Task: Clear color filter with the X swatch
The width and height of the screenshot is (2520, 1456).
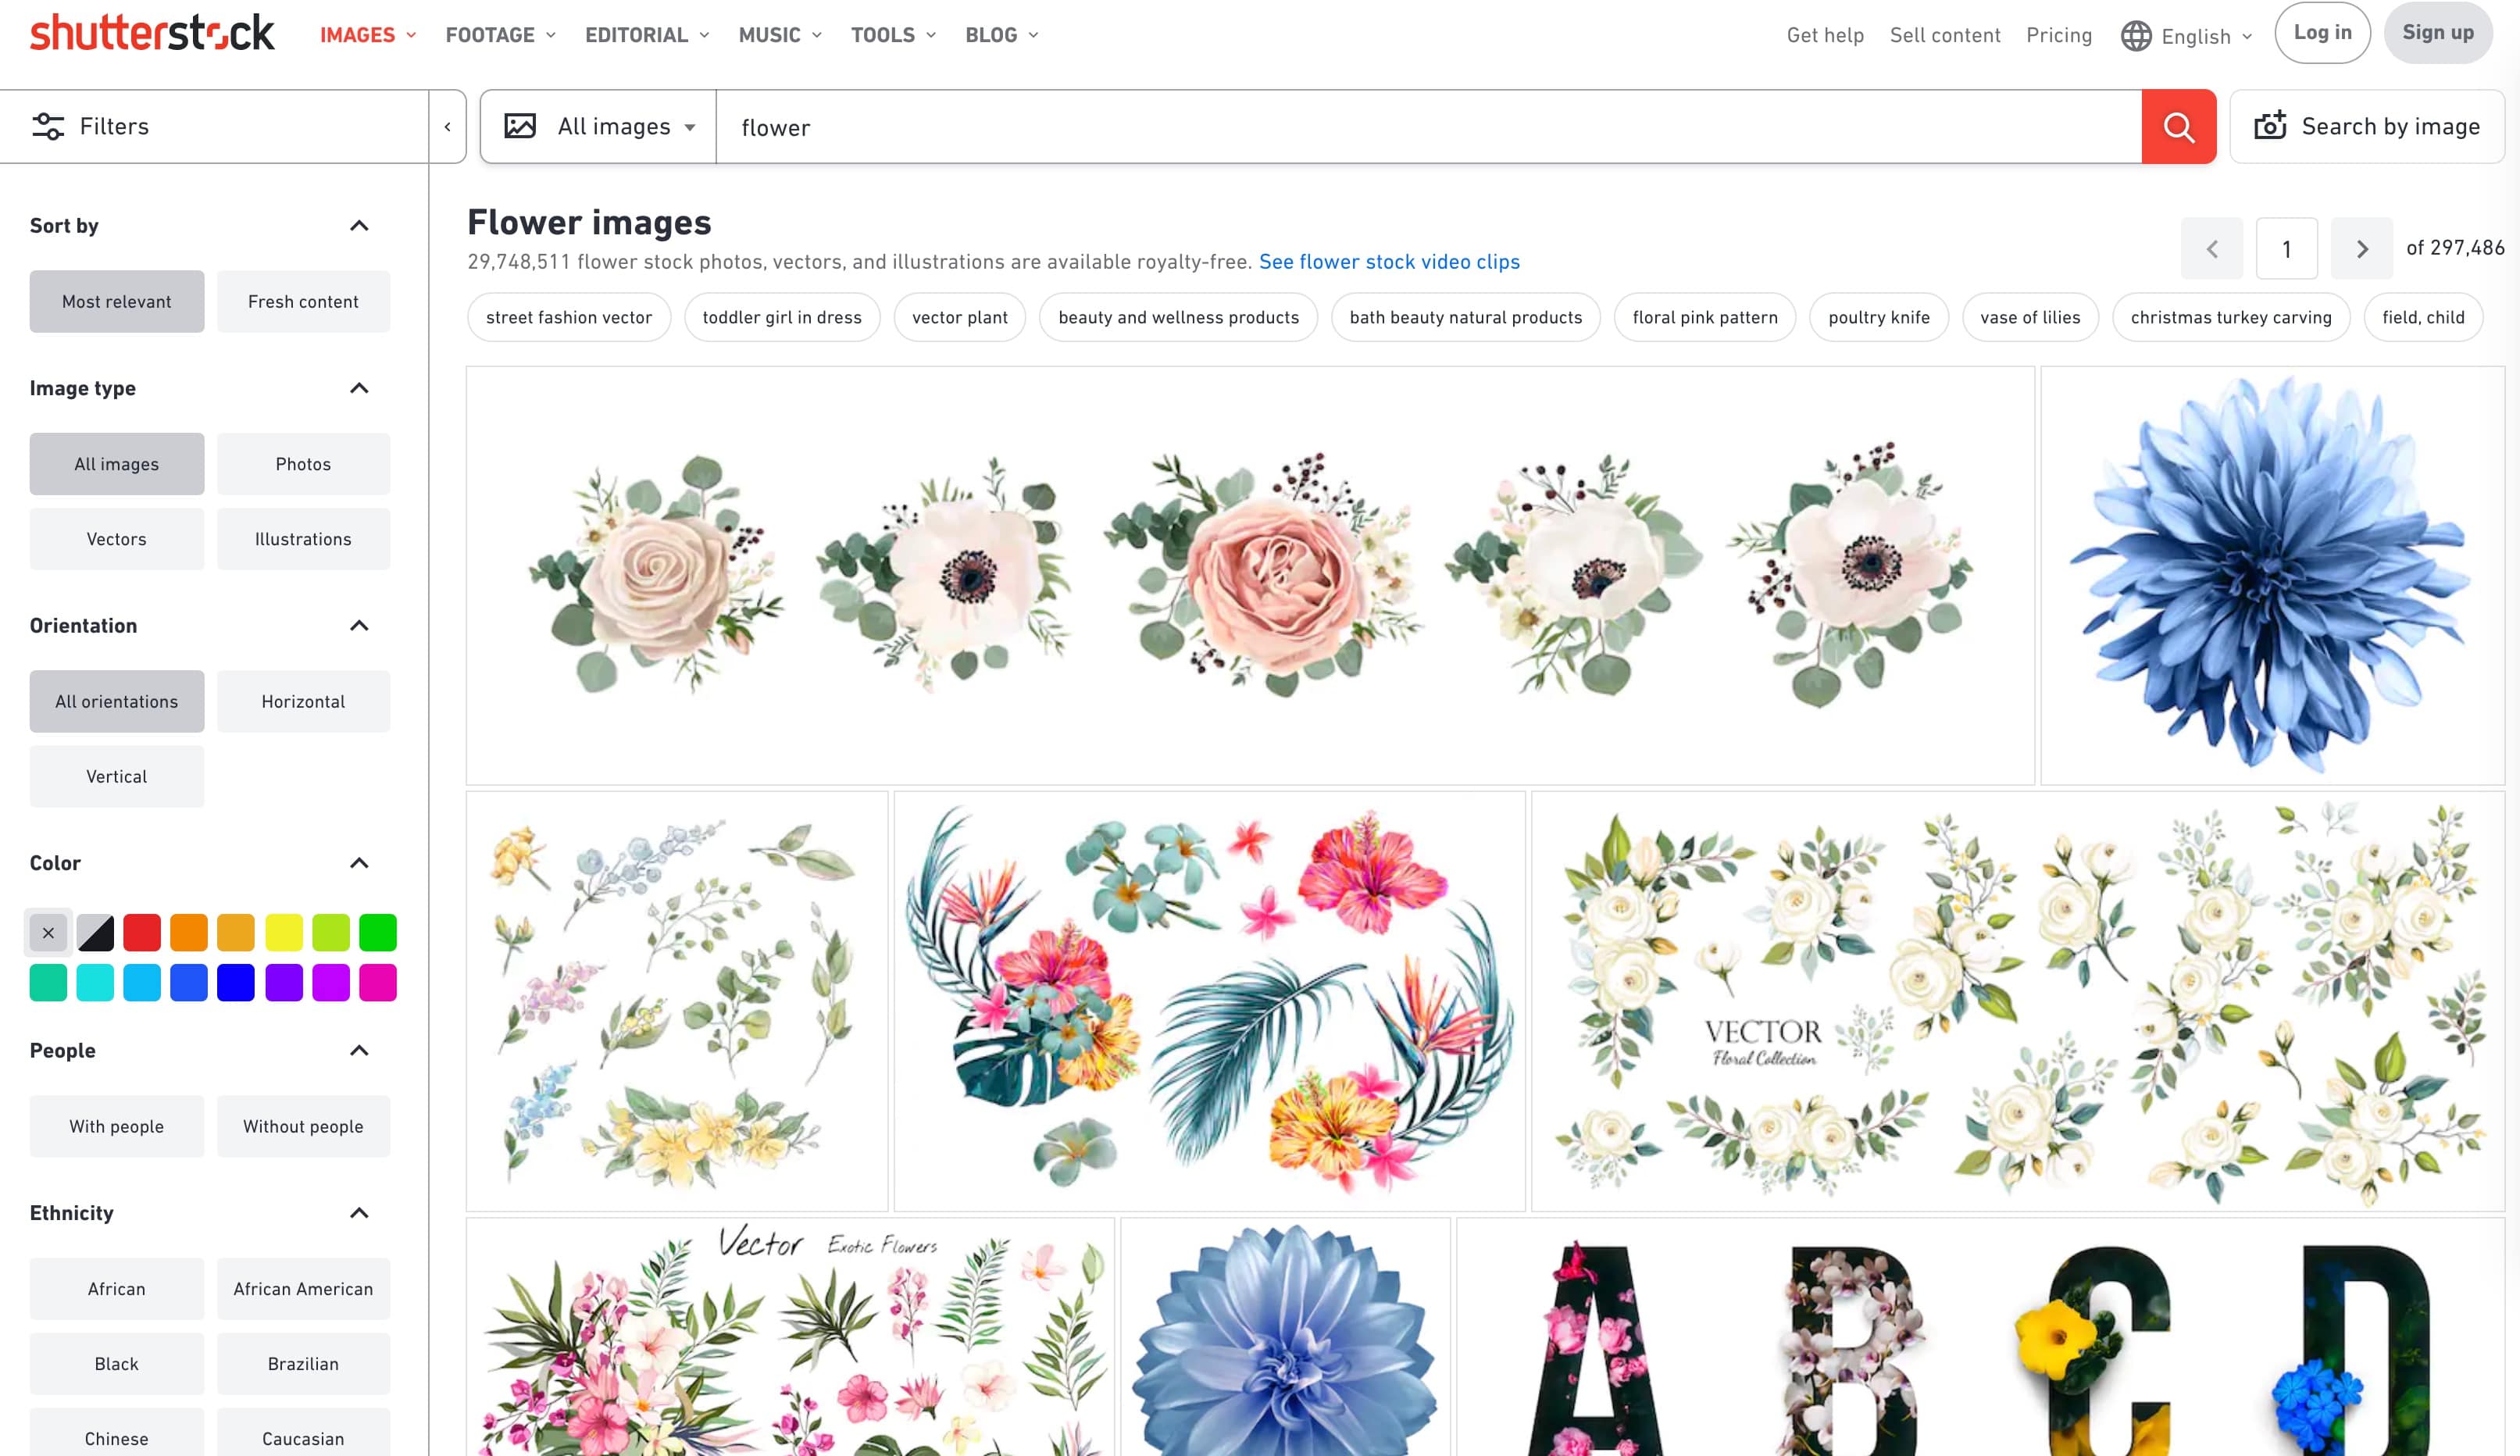Action: 48,933
